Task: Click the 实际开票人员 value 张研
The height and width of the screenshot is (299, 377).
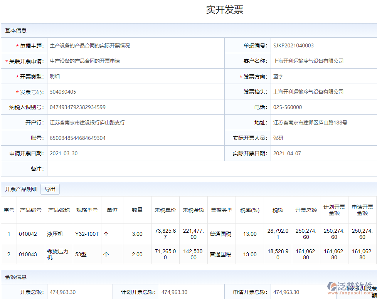Action: click(278, 138)
